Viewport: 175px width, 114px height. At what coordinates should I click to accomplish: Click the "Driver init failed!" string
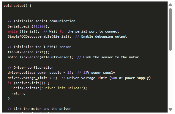coord(62,88)
